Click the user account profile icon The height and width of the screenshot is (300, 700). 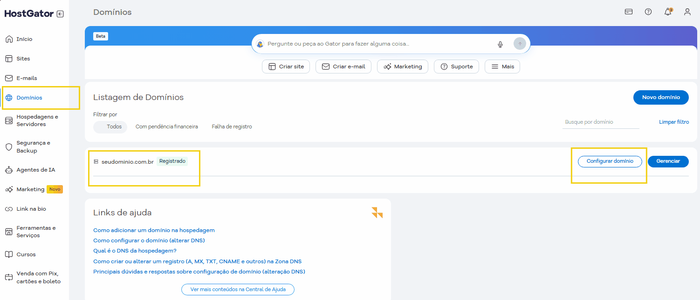tap(687, 12)
